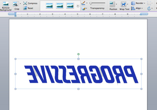
Task: Open the Wrap Text dropdown arrow
Action: [127, 4]
